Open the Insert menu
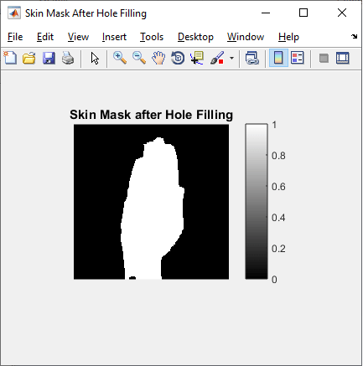 pyautogui.click(x=114, y=37)
